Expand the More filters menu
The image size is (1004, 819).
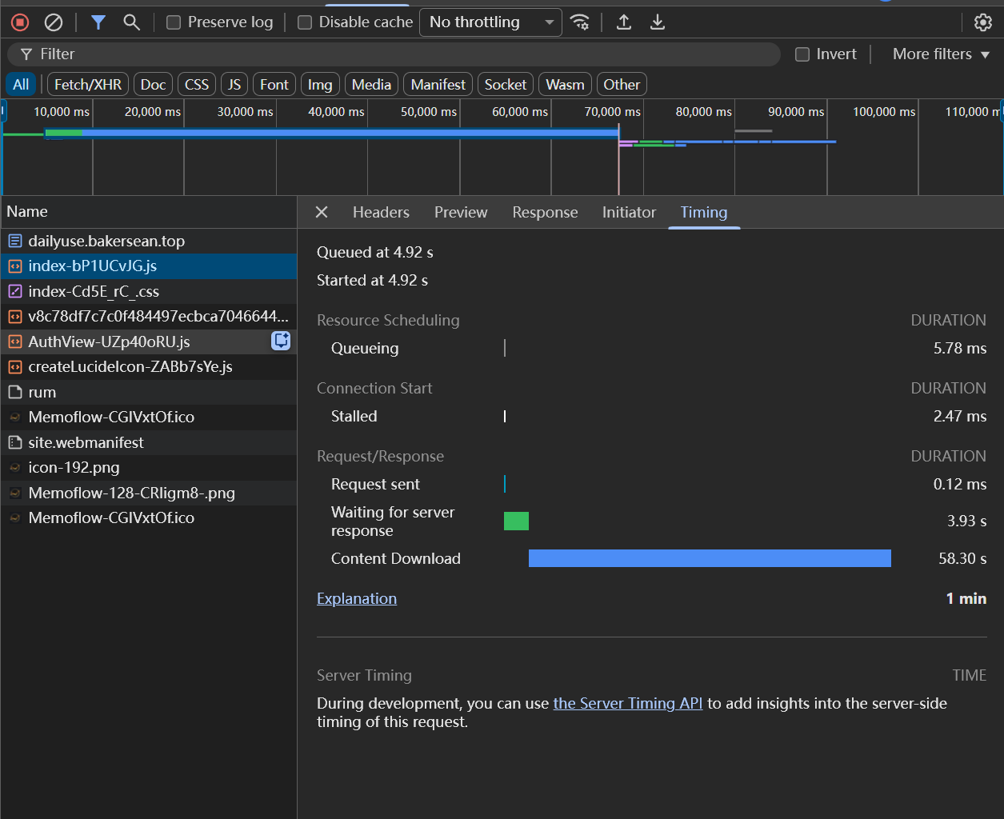point(942,54)
